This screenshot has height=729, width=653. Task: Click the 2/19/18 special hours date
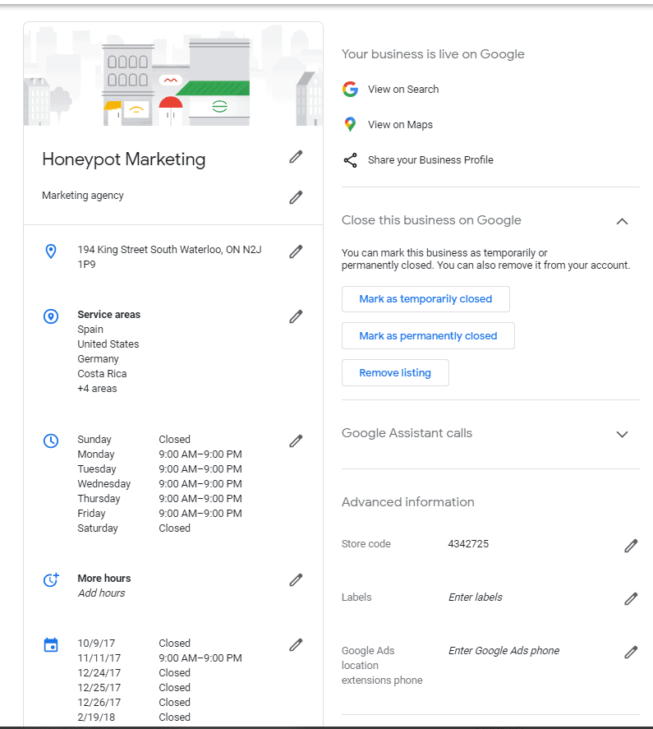point(96,717)
